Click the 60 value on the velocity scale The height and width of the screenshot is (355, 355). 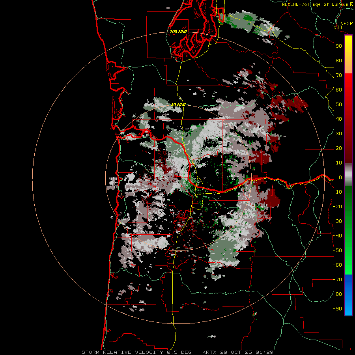tap(339, 90)
